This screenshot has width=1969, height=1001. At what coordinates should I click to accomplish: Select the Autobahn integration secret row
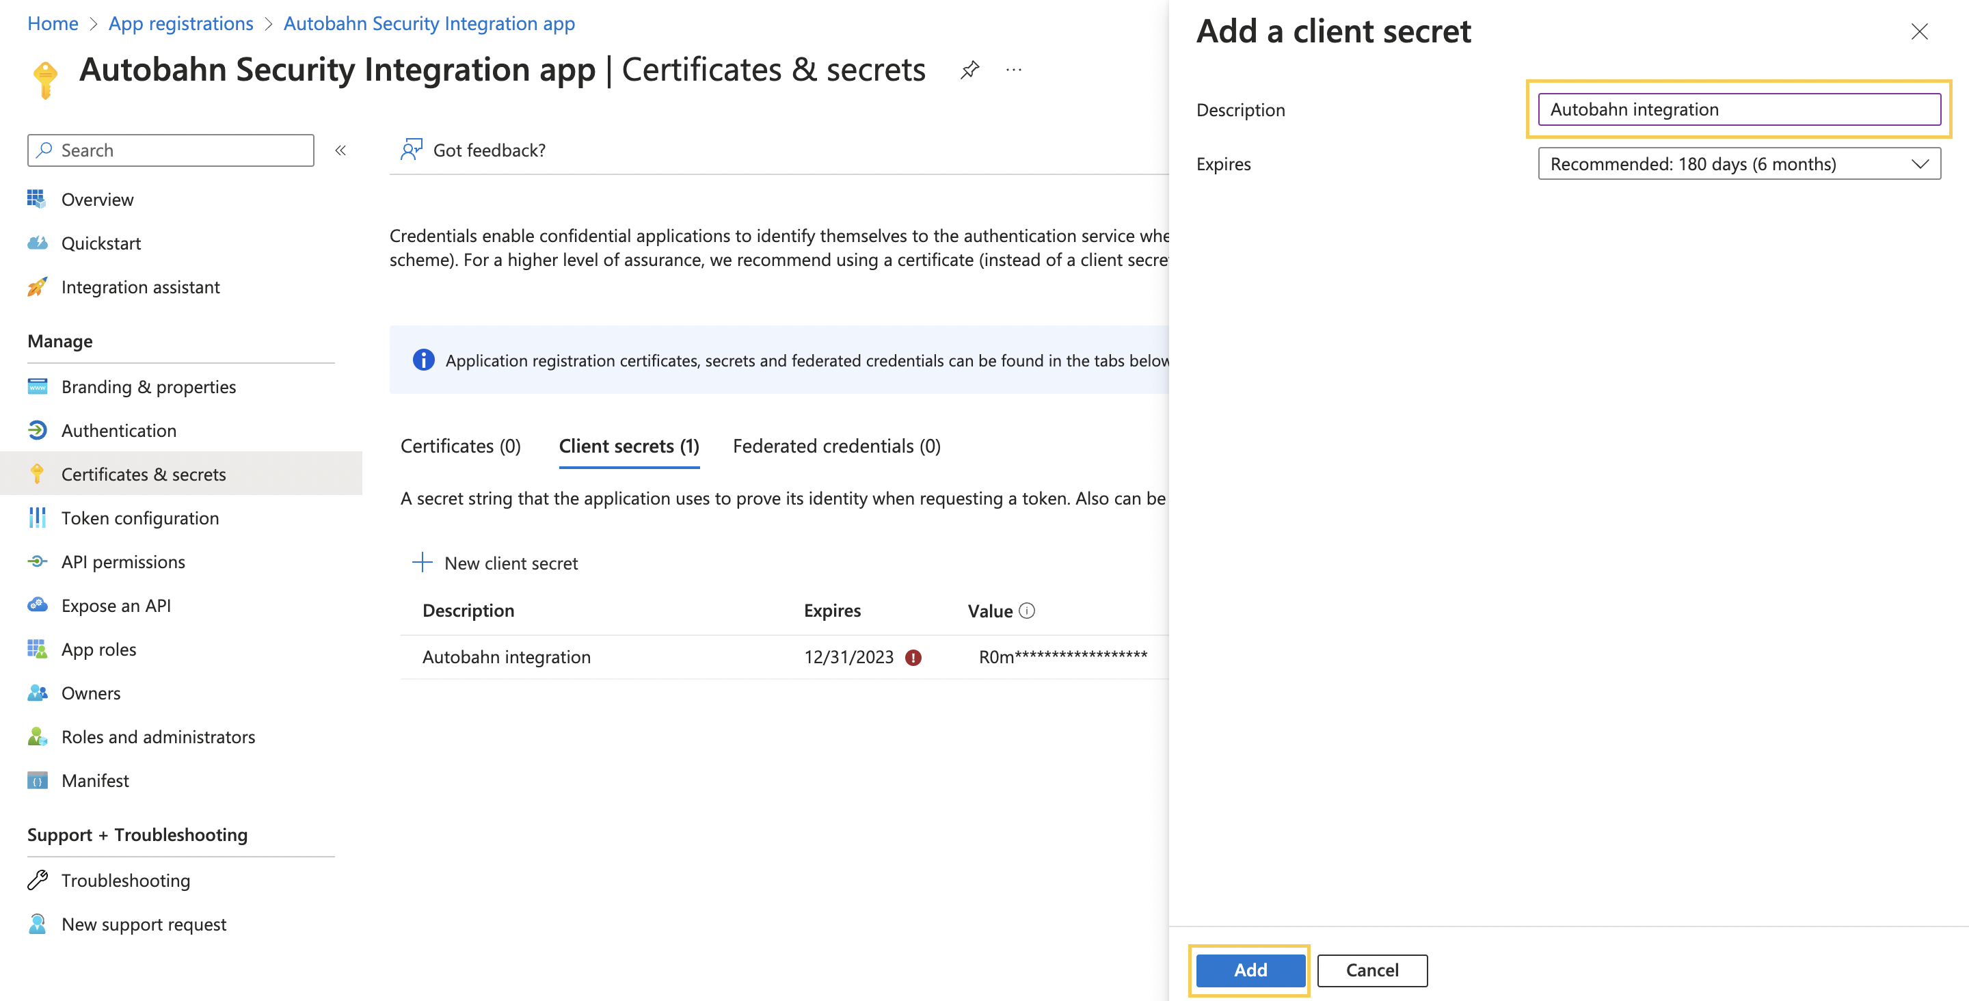pyautogui.click(x=784, y=658)
